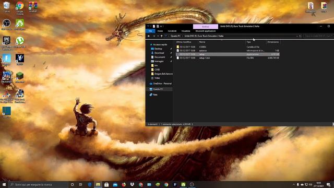Open the teal desktop shortcut at bottom of column
The height and width of the screenshot is (188, 334).
7,112
